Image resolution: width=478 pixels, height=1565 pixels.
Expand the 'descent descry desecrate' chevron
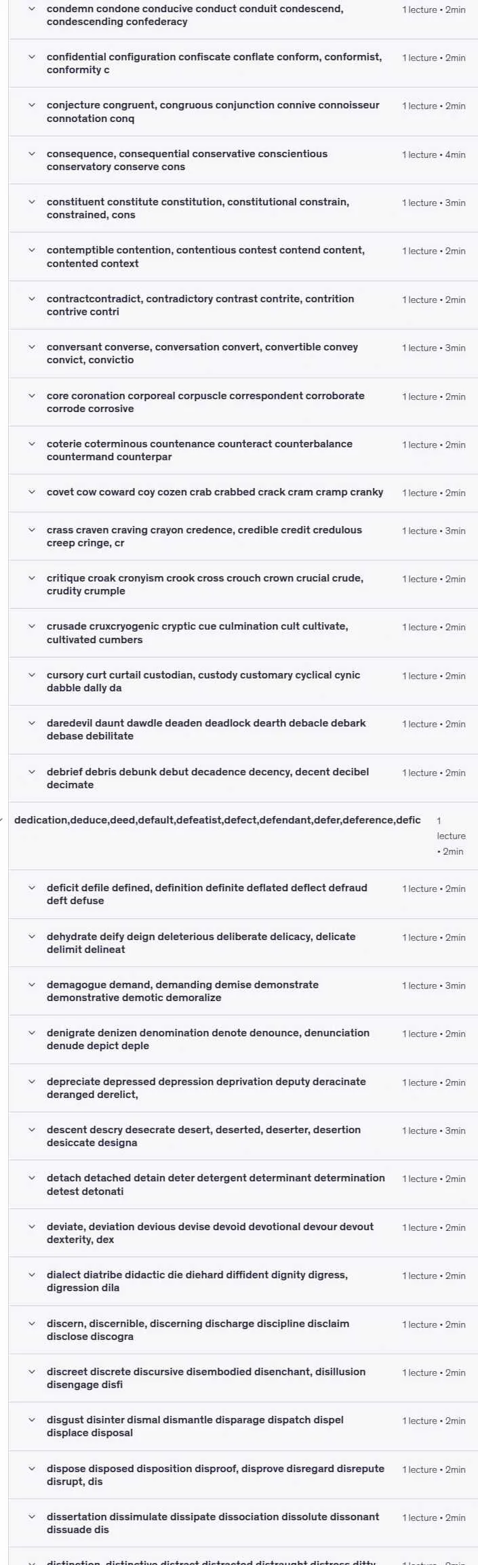[x=31, y=1130]
